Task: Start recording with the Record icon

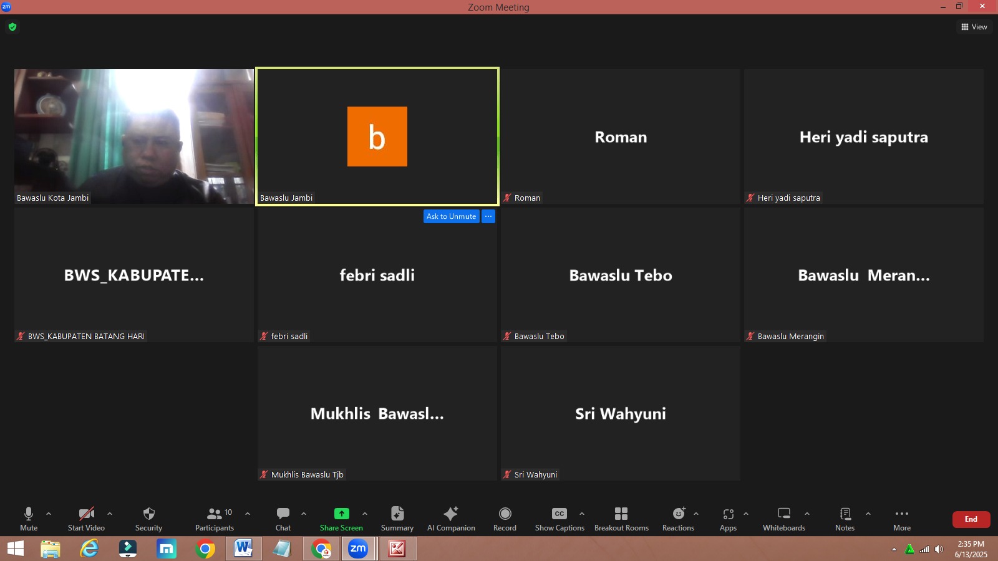Action: [x=505, y=514]
